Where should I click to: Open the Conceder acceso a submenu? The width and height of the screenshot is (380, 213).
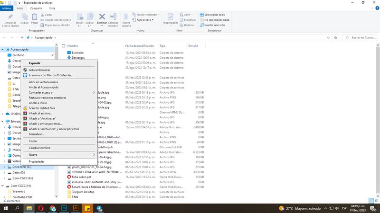tap(59, 92)
